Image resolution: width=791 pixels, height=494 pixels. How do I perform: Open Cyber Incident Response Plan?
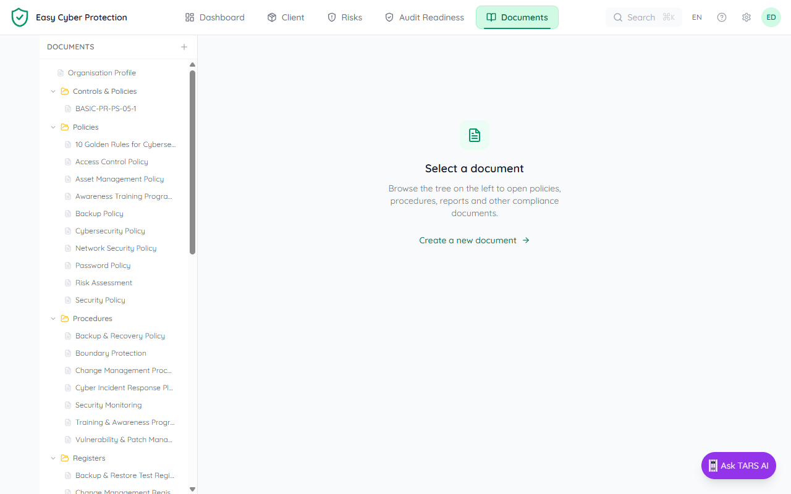(x=124, y=388)
